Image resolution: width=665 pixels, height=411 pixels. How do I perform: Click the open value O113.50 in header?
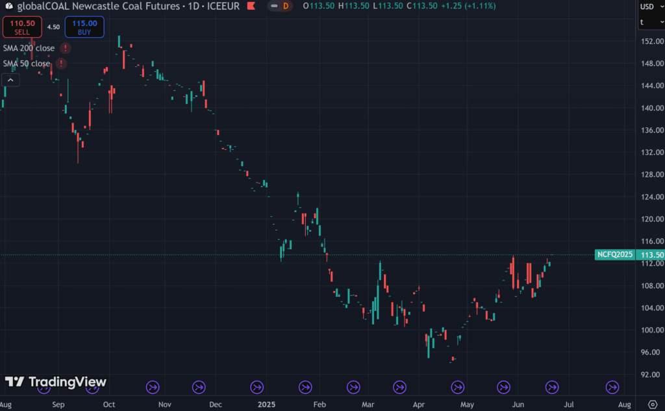pos(319,6)
